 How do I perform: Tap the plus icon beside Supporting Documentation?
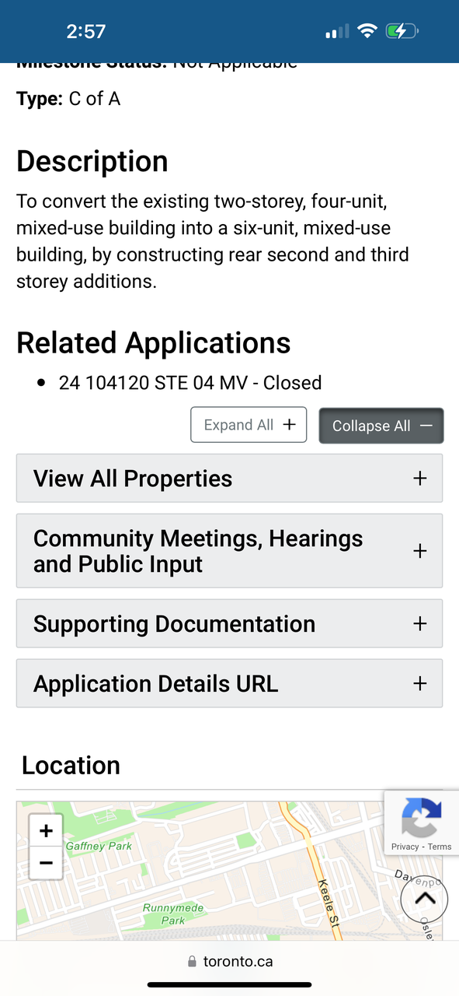point(420,623)
